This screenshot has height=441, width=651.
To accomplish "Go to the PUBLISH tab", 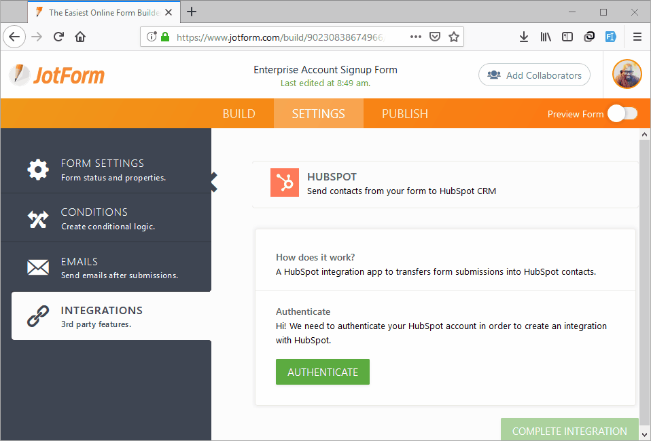I will pos(405,113).
